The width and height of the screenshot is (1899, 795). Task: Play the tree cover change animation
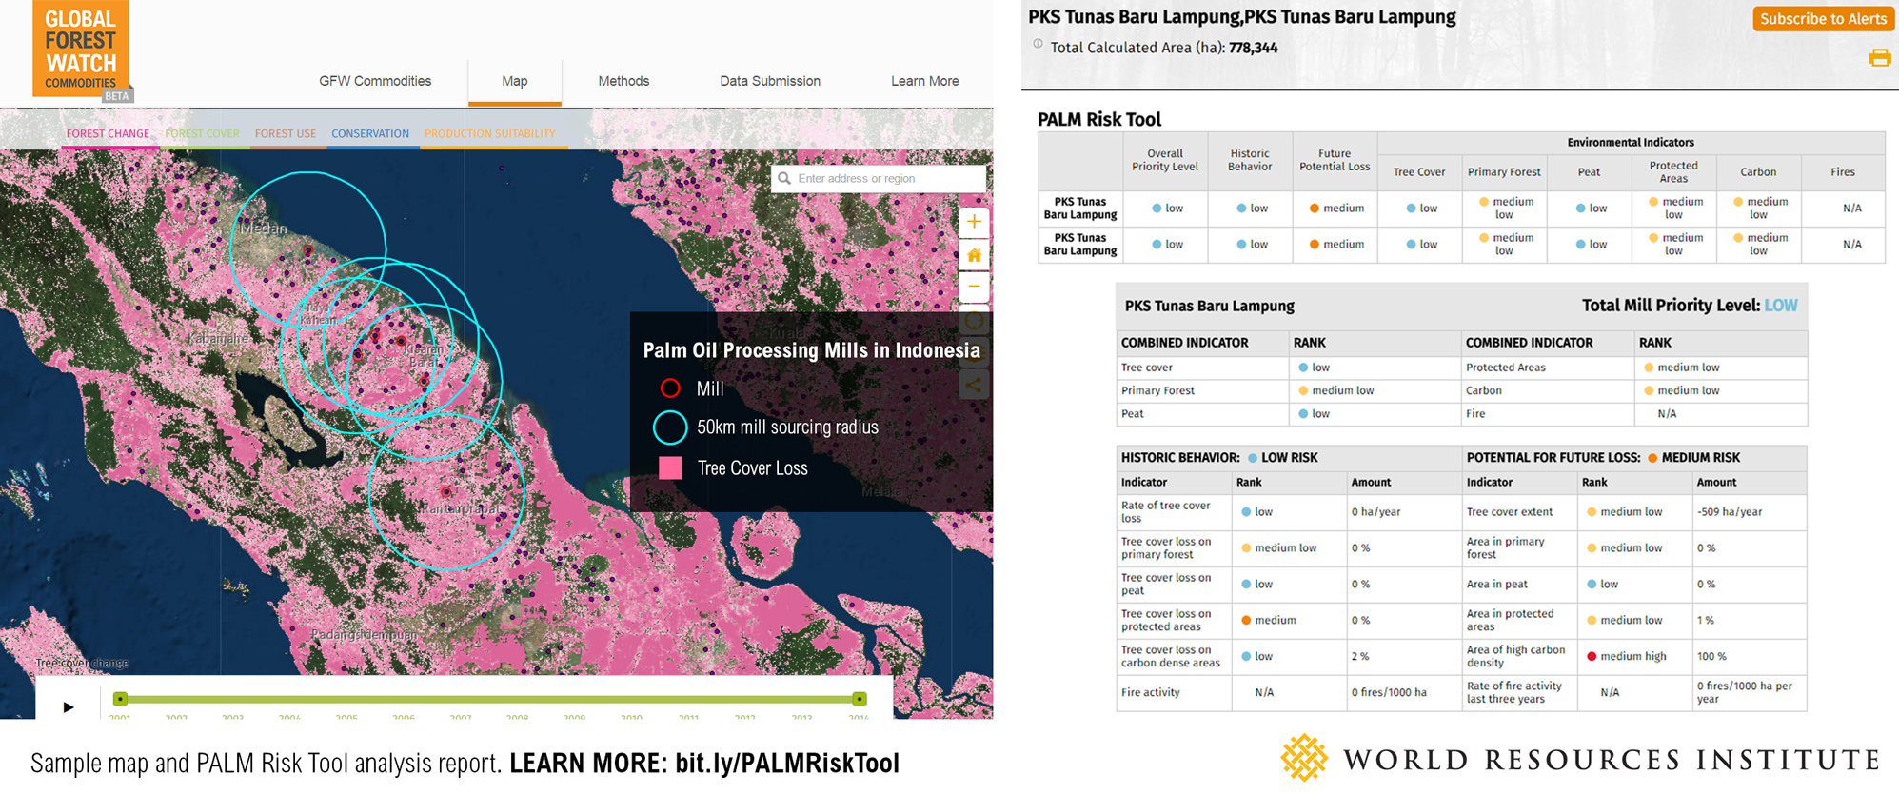click(69, 706)
